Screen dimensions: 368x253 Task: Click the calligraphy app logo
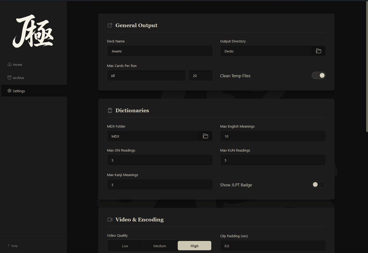(x=33, y=31)
